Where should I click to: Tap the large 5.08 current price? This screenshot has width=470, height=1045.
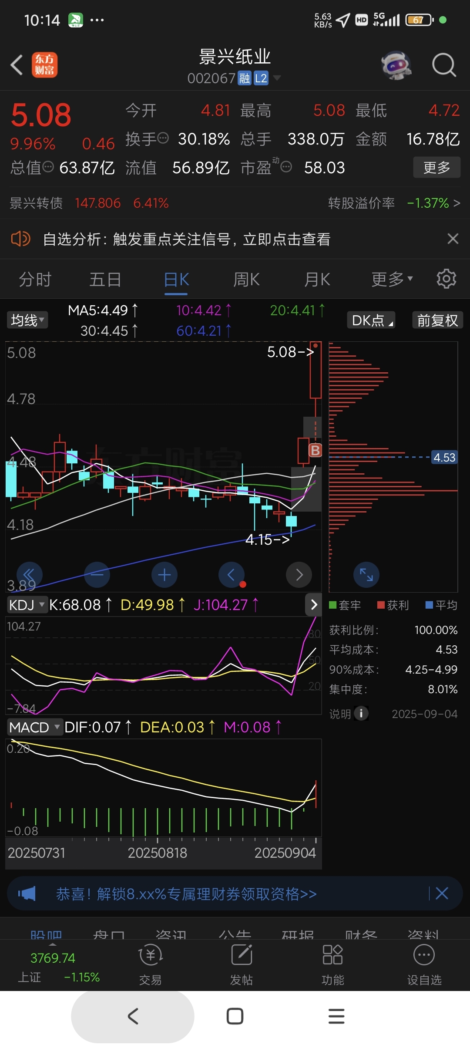(41, 115)
